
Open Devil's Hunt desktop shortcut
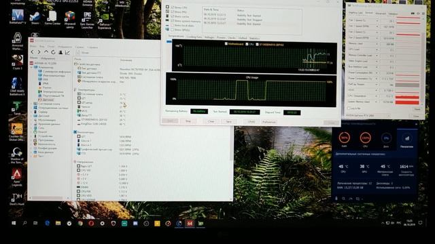pyautogui.click(x=17, y=199)
